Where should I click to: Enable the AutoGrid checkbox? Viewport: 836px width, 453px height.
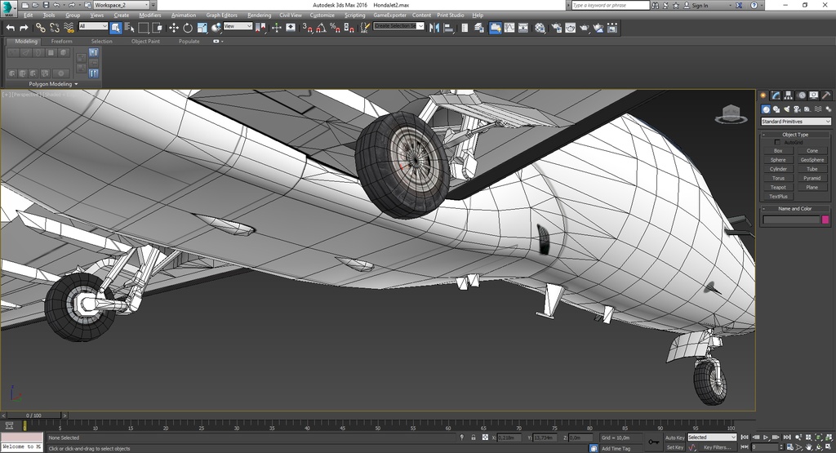pyautogui.click(x=777, y=142)
